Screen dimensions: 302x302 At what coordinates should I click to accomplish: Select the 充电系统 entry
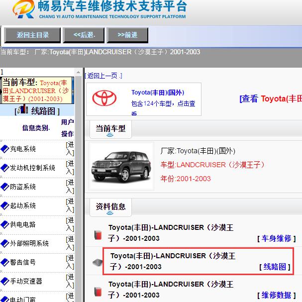point(23,149)
